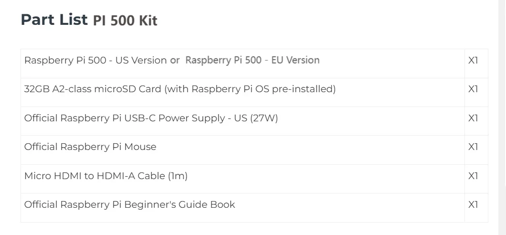Click the X1 quantity for the power supply
This screenshot has height=235, width=506.
pos(473,118)
